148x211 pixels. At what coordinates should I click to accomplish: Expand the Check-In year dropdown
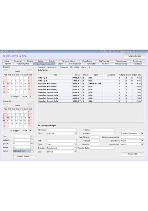[x=31, y=96]
